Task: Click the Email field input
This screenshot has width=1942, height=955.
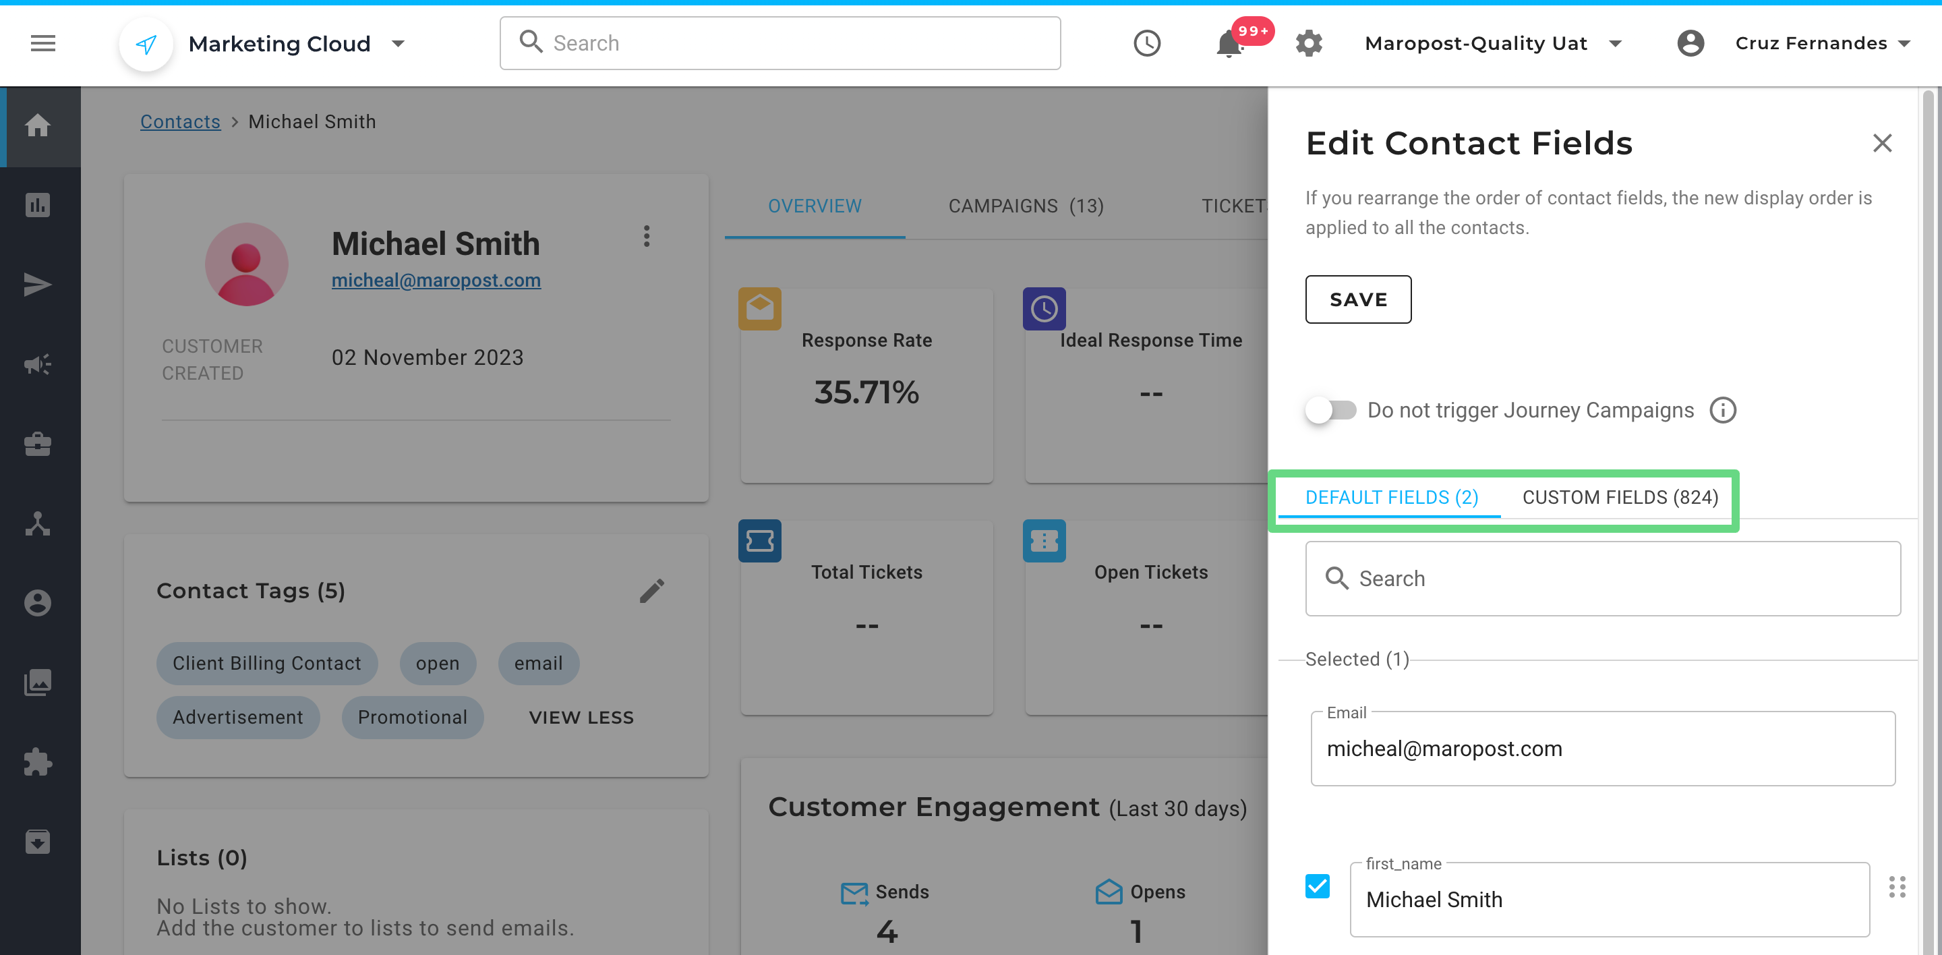Action: pyautogui.click(x=1603, y=749)
